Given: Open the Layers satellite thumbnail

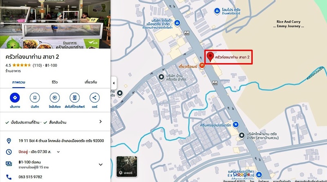Looking at the screenshot, I should (127, 166).
